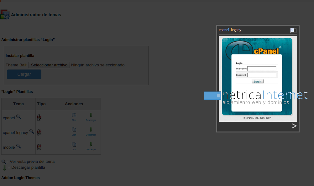Click the Tema column header
Viewport: 314px width, 186px height.
tap(18, 104)
